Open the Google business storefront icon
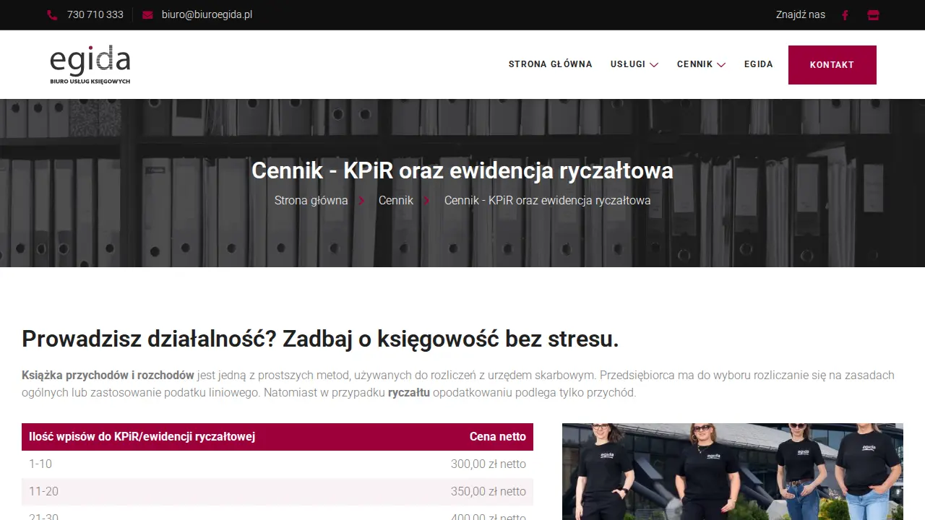Viewport: 925px width, 520px height. point(873,15)
